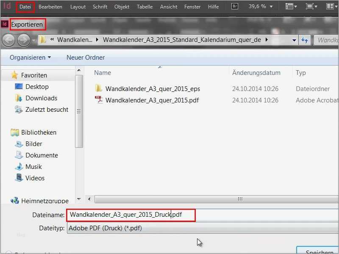339x254 pixels.
Task: Create a folder with Neuer Ordner
Action: pyautogui.click(x=86, y=57)
